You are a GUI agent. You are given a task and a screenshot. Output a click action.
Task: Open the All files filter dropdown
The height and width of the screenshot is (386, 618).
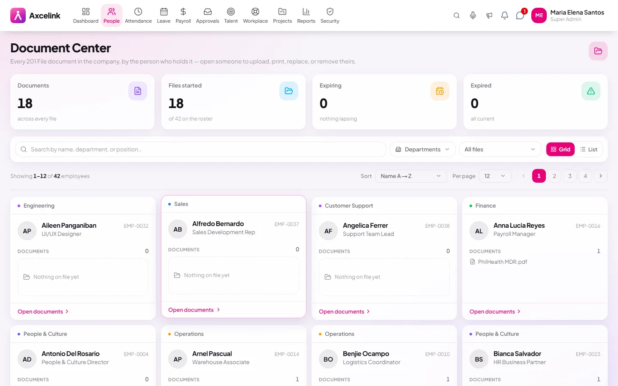(x=500, y=149)
